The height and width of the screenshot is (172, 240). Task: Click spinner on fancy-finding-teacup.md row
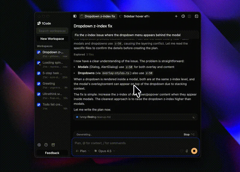[194, 117]
